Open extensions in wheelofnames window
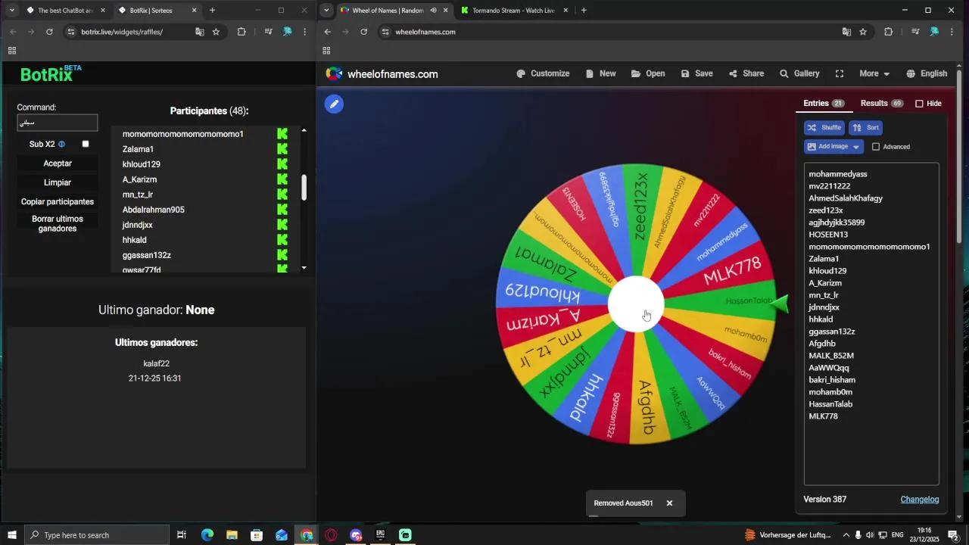The width and height of the screenshot is (969, 545). (888, 32)
